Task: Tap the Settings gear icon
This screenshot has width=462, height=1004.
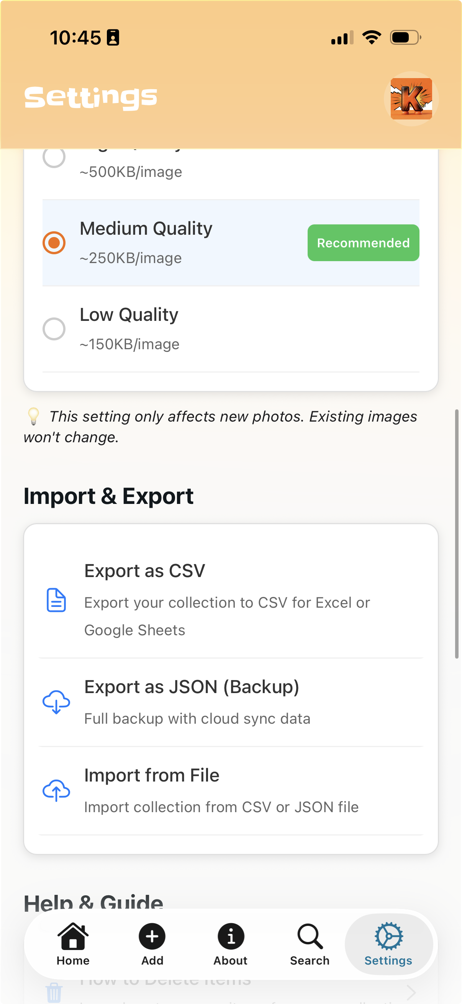Action: point(389,936)
